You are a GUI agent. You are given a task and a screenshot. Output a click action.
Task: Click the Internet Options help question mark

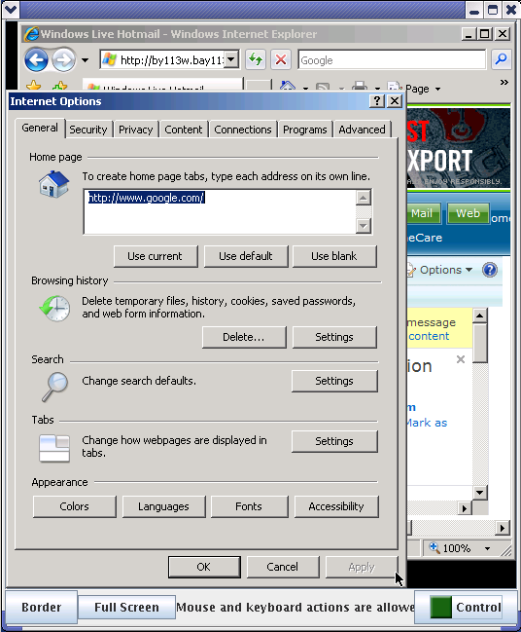pos(377,100)
